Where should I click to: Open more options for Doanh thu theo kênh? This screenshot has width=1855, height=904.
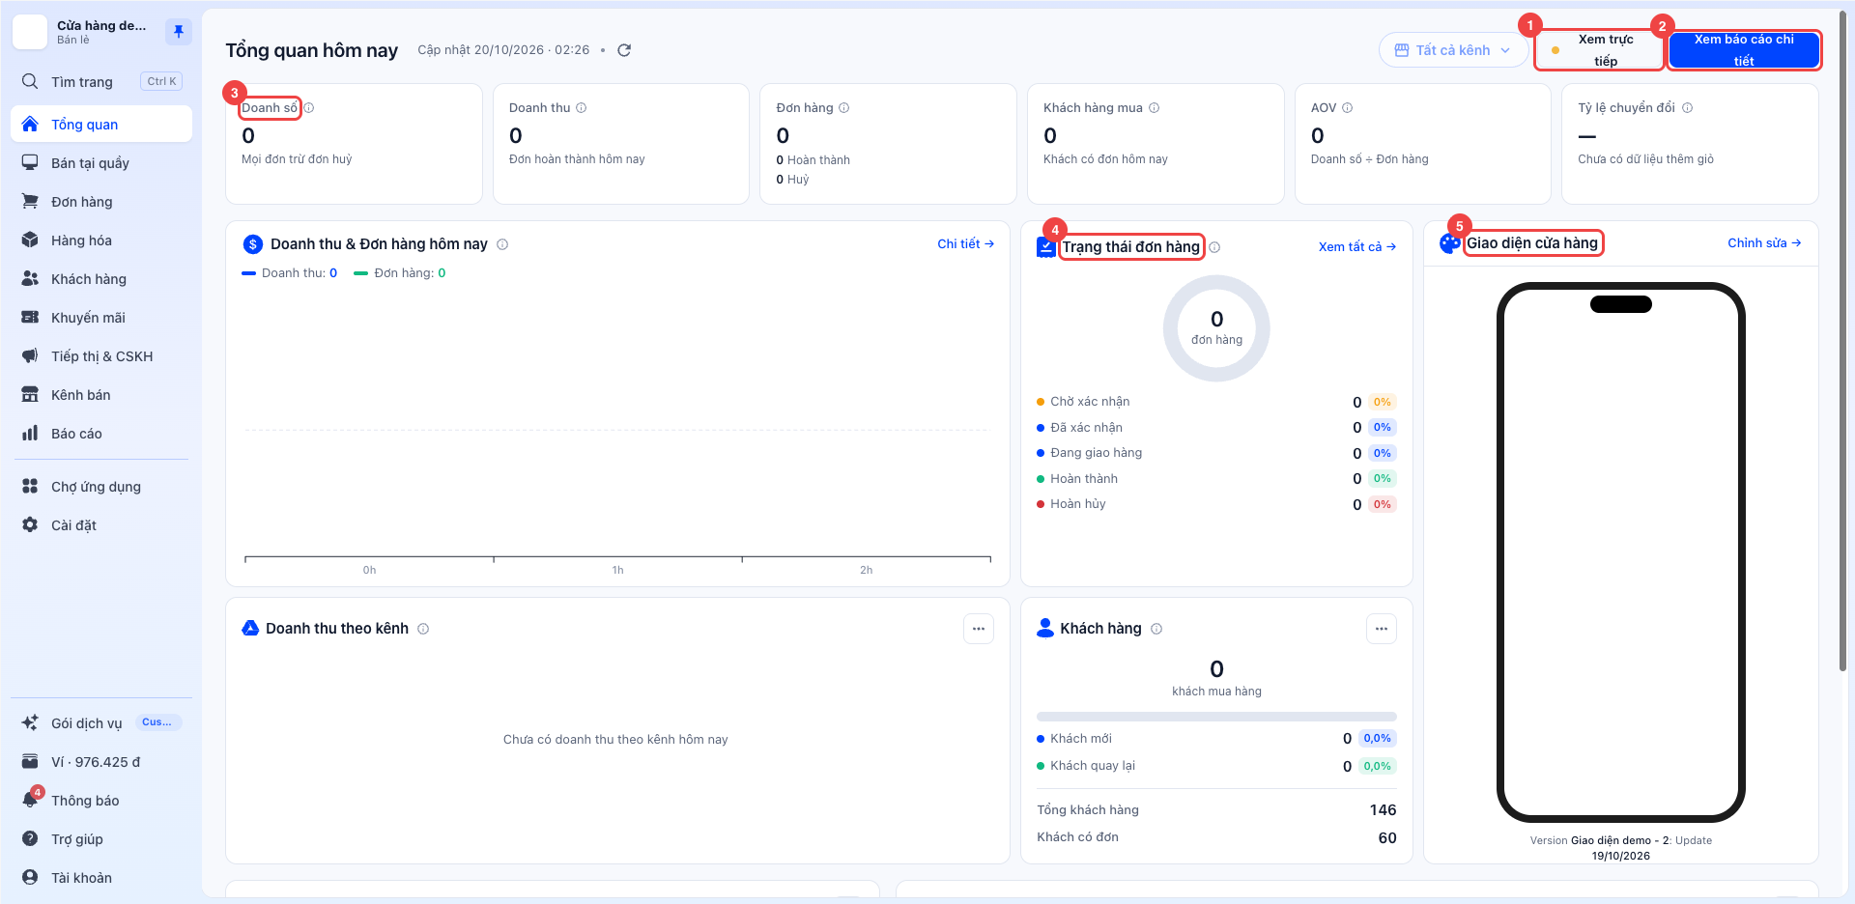(979, 629)
